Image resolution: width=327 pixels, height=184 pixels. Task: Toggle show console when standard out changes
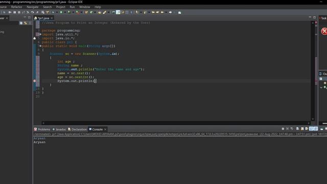[x=311, y=129]
